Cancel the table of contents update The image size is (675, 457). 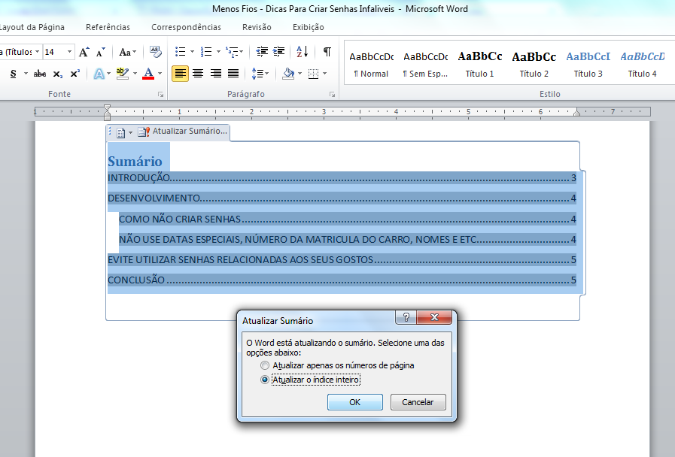coord(418,401)
